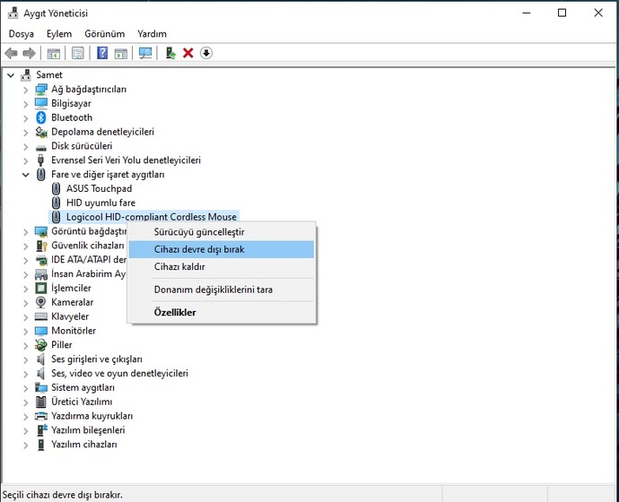Select the Disk sürücüleri label
The height and width of the screenshot is (502, 619).
point(82,146)
